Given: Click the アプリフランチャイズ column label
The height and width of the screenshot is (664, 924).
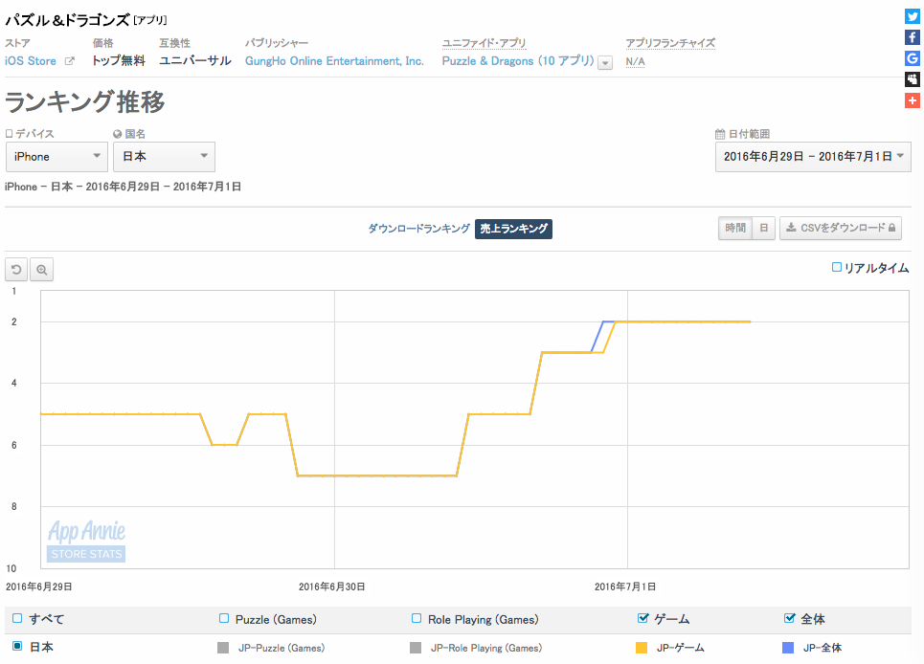Looking at the screenshot, I should [670, 43].
